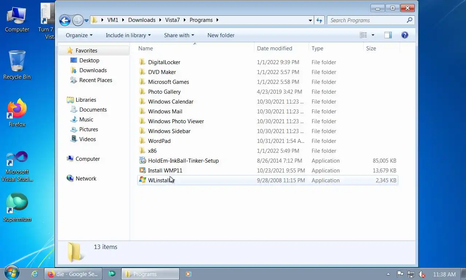Click the Search Programs input field
Viewport: 466px width, 280px height.
coord(366,20)
